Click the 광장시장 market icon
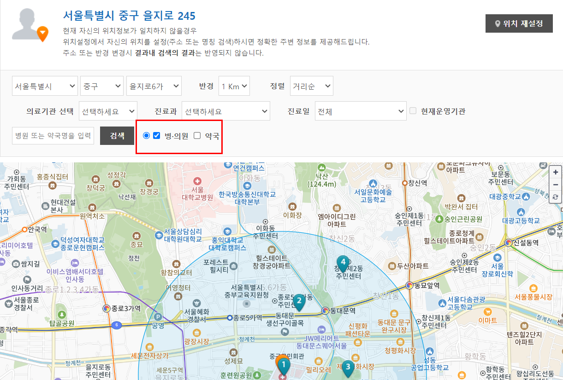Viewport: 563px width, 380px height. (x=197, y=333)
